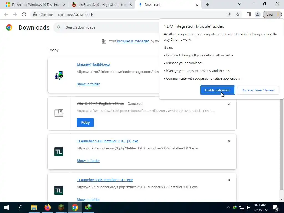Open the Minecraft block taskbar icon
The height and width of the screenshot is (213, 284).
click(61, 207)
